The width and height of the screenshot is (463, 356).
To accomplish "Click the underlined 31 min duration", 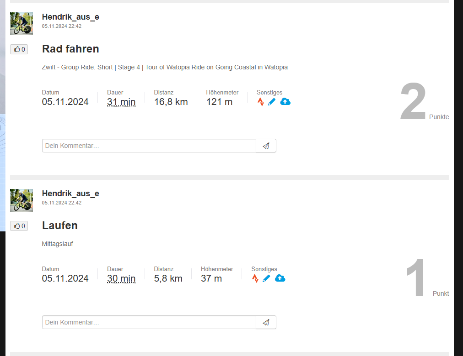I will [x=121, y=102].
